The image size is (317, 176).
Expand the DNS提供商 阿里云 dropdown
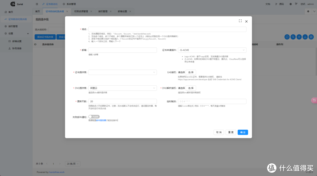[x=122, y=88]
